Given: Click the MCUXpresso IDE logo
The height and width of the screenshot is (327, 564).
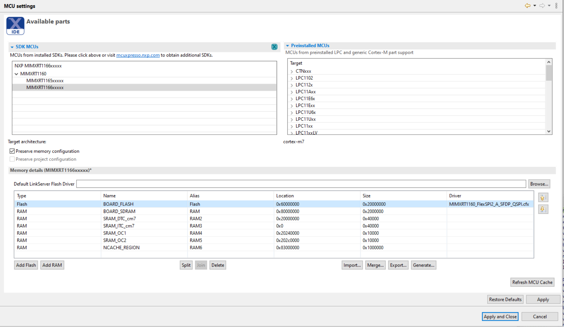Looking at the screenshot, I should coord(15,26).
